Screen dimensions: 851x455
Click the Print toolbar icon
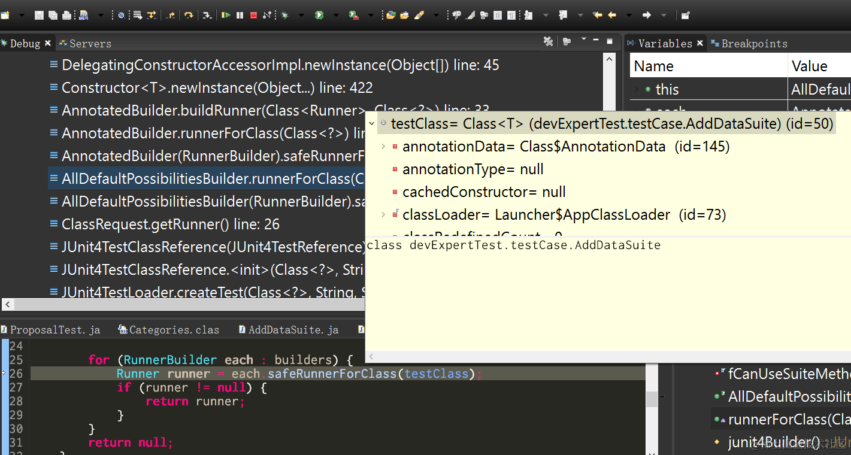tap(66, 15)
